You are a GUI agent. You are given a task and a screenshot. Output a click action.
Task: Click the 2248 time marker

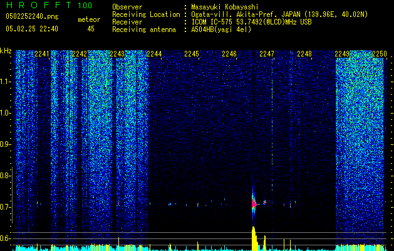tap(304, 54)
